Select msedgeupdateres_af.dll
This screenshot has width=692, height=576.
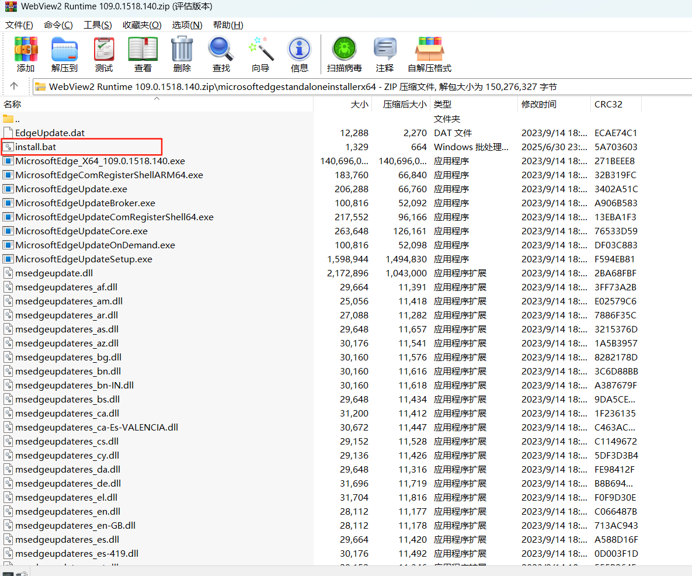tap(66, 287)
